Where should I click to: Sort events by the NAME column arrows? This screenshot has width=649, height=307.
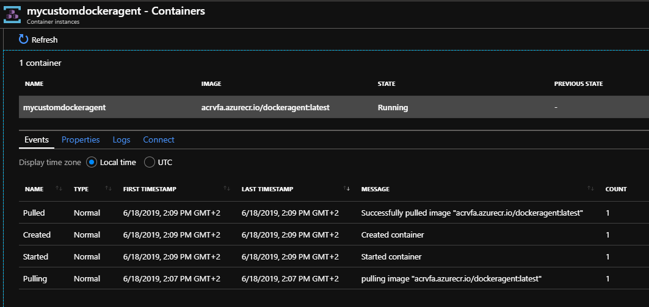pos(59,188)
